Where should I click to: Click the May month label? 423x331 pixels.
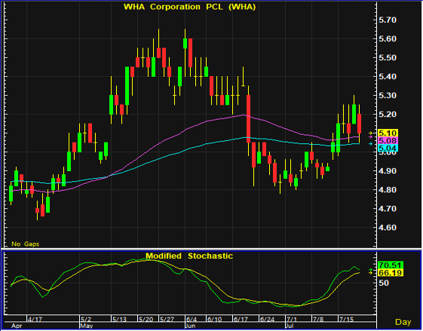tap(86, 326)
